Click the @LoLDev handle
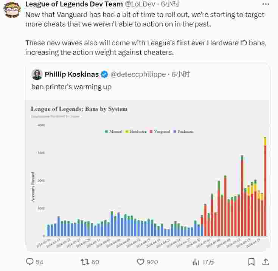Image resolution: width=278 pixels, height=271 pixels. tap(140, 4)
